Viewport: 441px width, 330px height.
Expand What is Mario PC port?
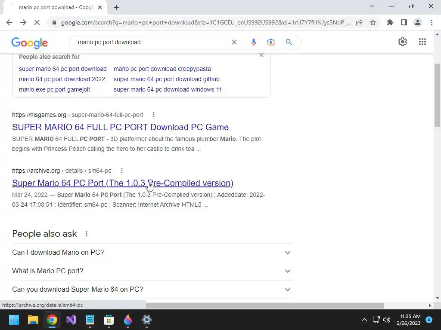152,271
